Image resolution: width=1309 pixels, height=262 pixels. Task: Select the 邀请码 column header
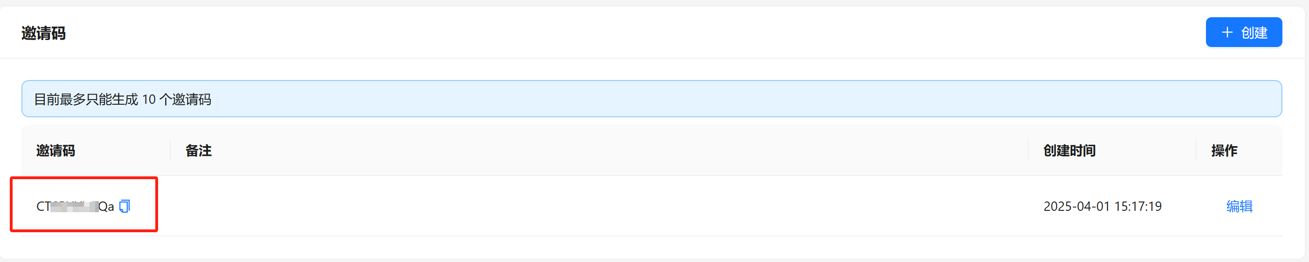pyautogui.click(x=55, y=150)
